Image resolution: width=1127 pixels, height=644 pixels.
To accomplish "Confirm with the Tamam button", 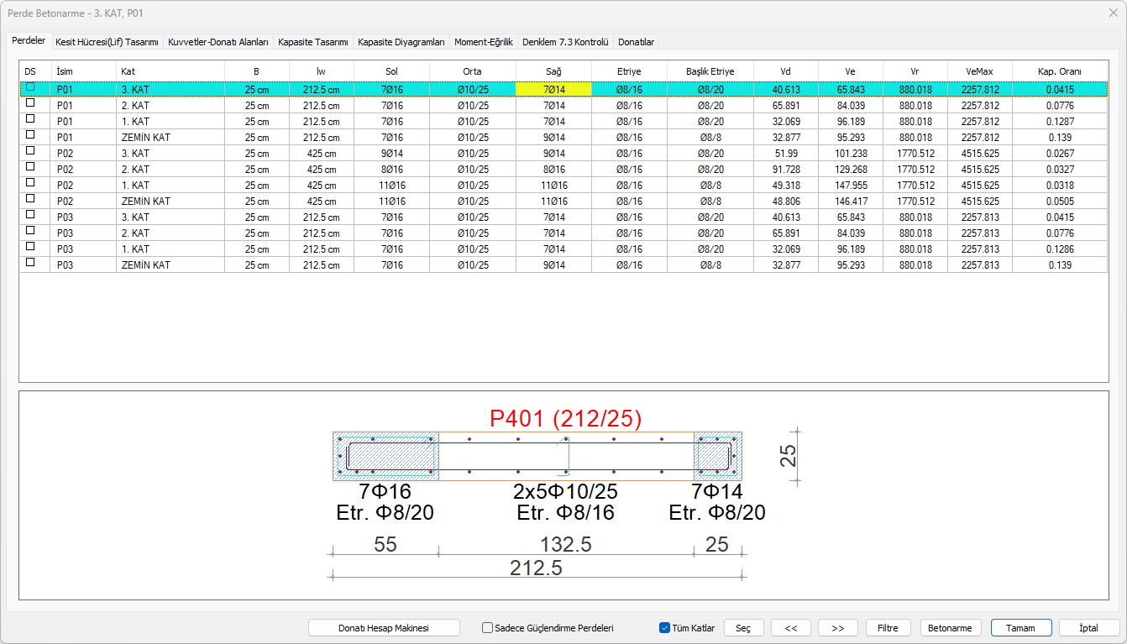I will coord(1021,628).
